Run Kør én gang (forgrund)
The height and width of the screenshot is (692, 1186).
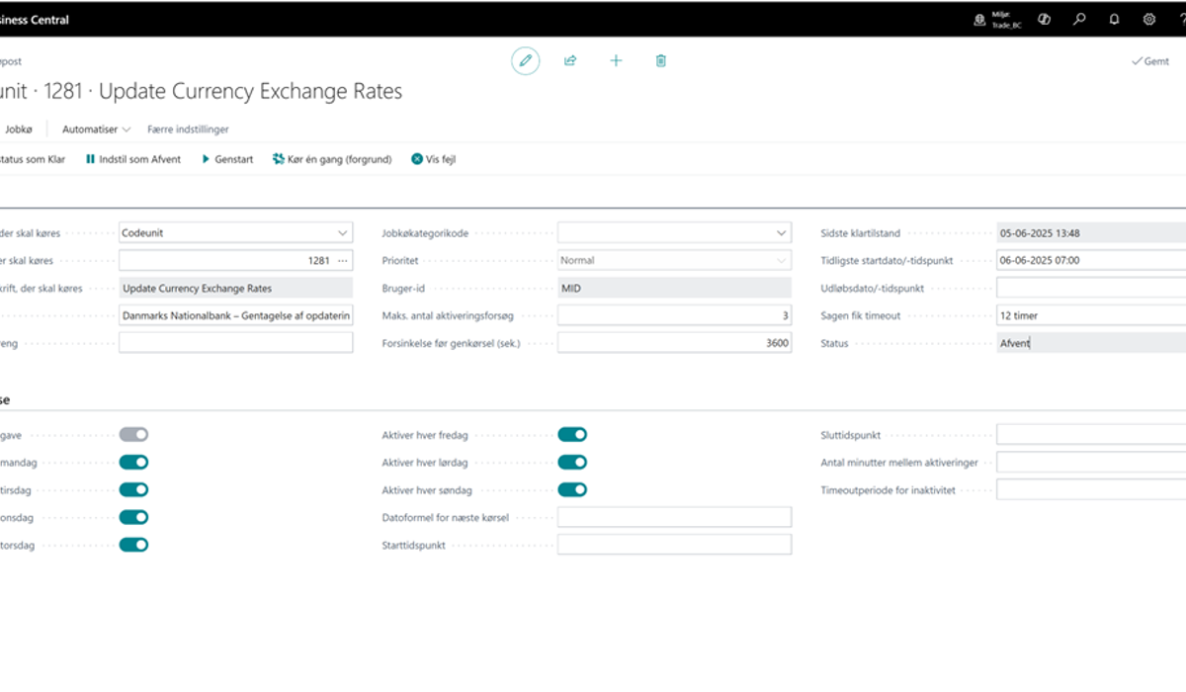tap(332, 159)
